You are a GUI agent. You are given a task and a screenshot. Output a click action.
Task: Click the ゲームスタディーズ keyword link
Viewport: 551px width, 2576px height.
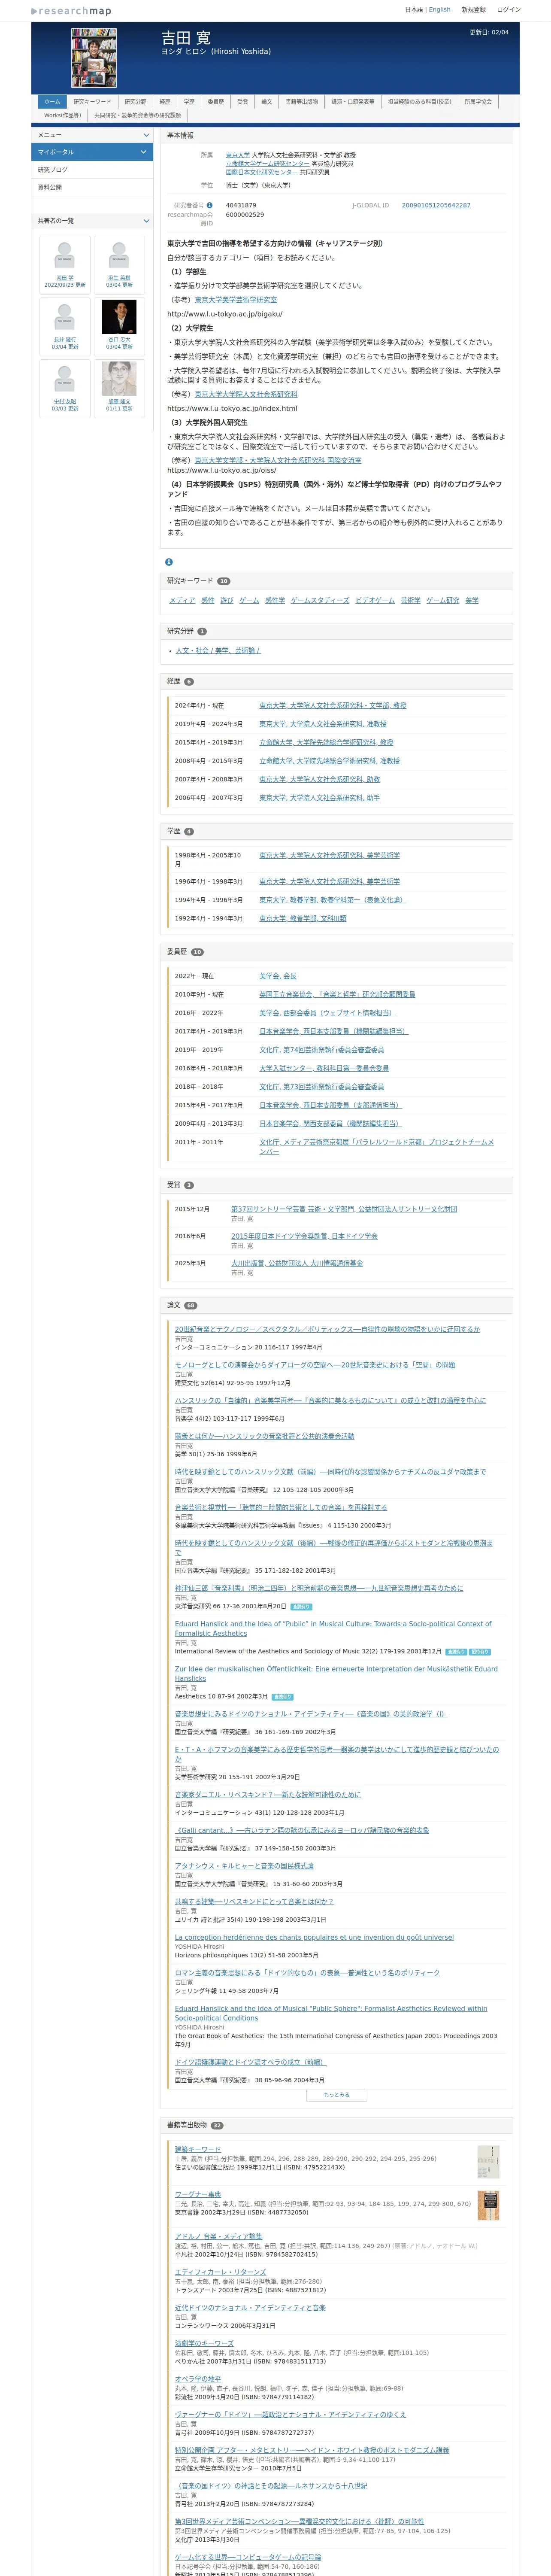(320, 600)
